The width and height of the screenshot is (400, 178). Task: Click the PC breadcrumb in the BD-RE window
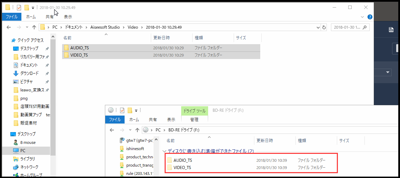tap(158, 130)
